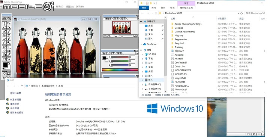This screenshot has height=137, width=270.
Task: Open the 檔案 tab in Explorer ribbon
Action: pyautogui.click(x=144, y=8)
